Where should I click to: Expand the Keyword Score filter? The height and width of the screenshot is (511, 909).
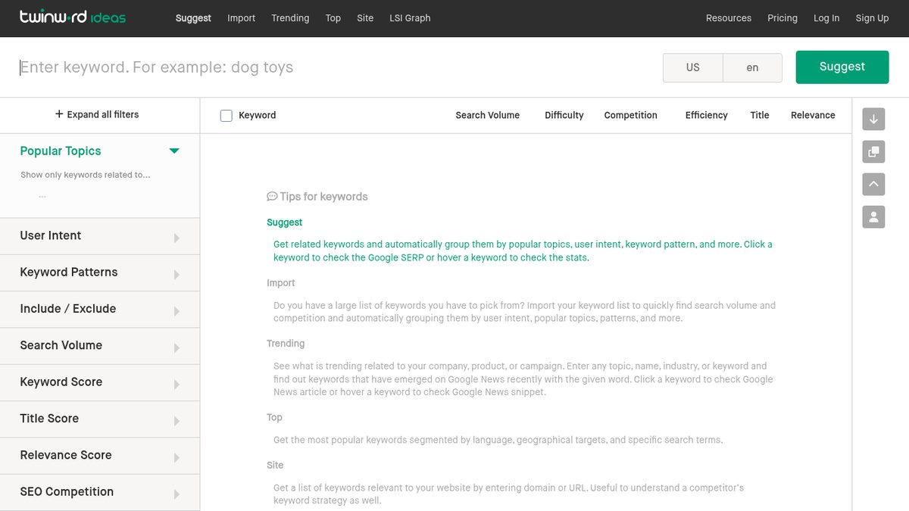100,382
